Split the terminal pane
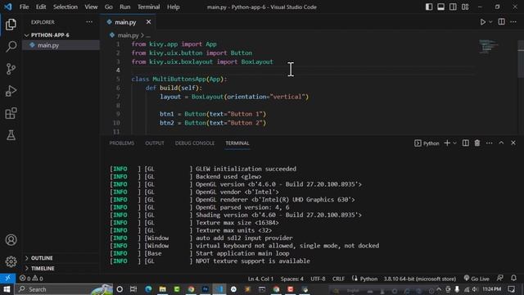The image size is (524, 295). coord(465,143)
